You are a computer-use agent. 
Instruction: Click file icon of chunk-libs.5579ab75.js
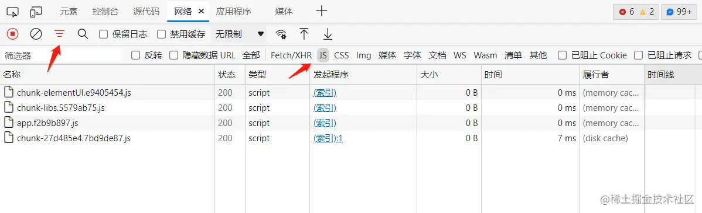pyautogui.click(x=9, y=107)
